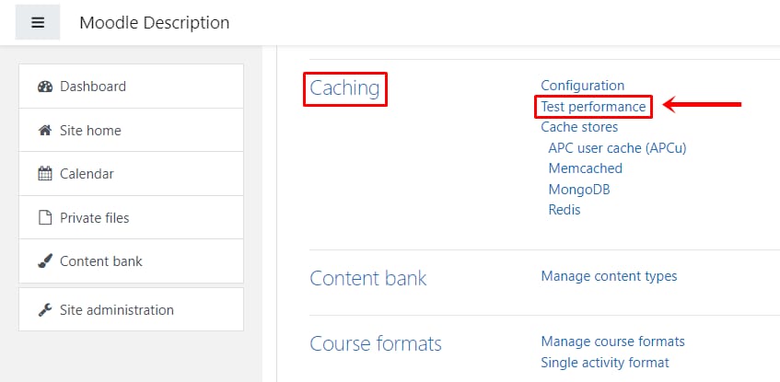Select the Caching category heading
This screenshot has height=382, width=780.
point(344,88)
